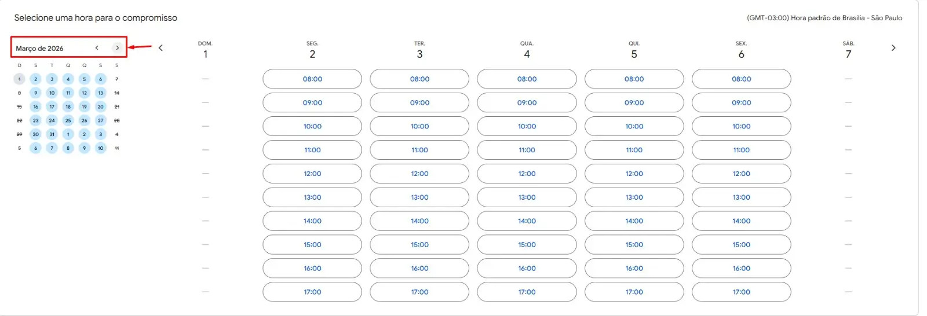Open March 27 in the mini calendar
This screenshot has width=927, height=316.
tap(100, 121)
